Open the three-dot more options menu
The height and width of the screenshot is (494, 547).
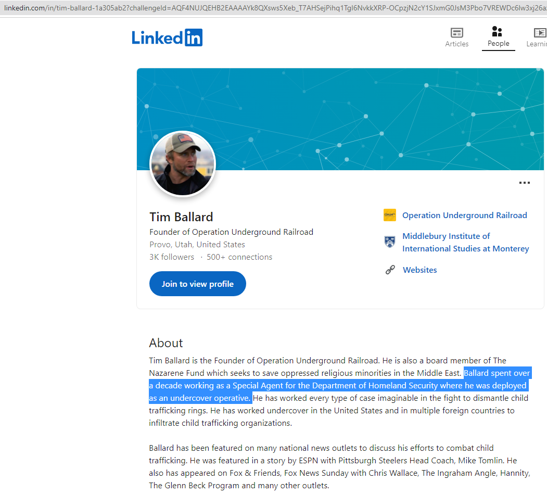tap(524, 183)
